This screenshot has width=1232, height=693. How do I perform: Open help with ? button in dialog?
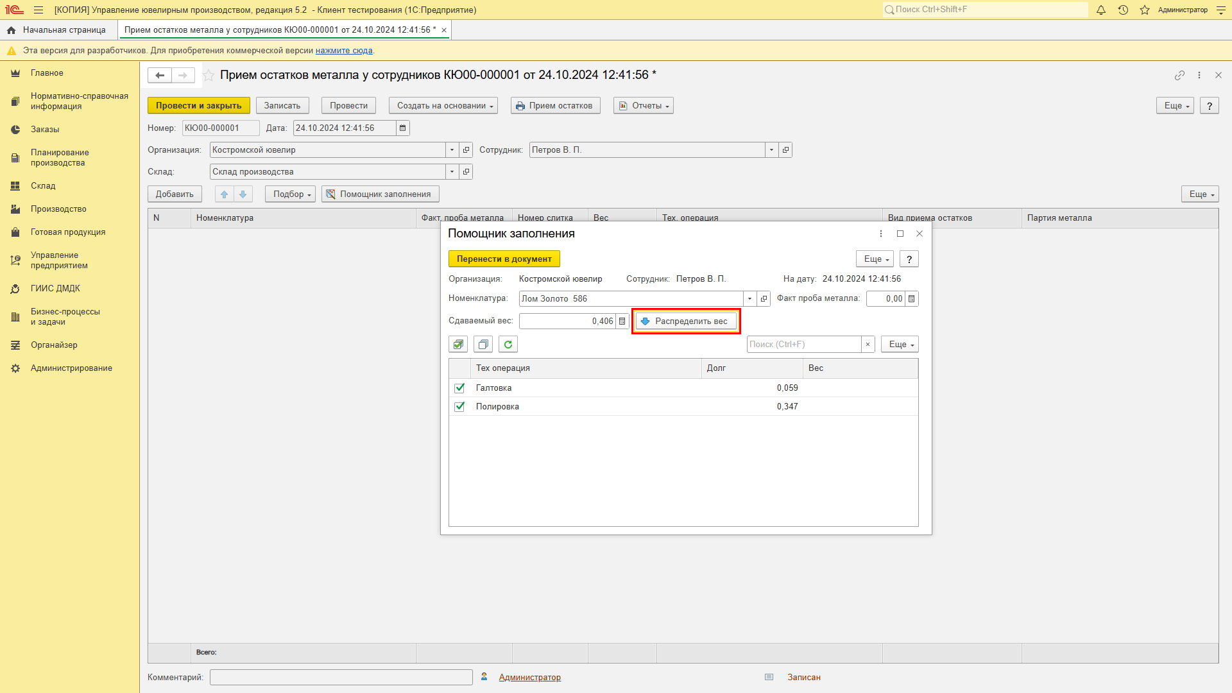click(909, 259)
